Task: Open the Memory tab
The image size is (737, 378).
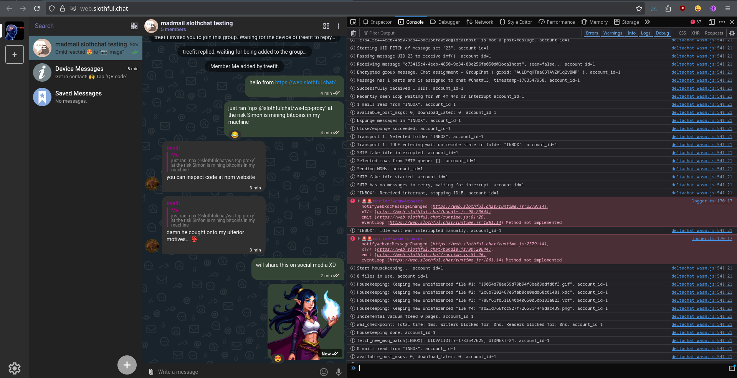Action: (x=595, y=22)
